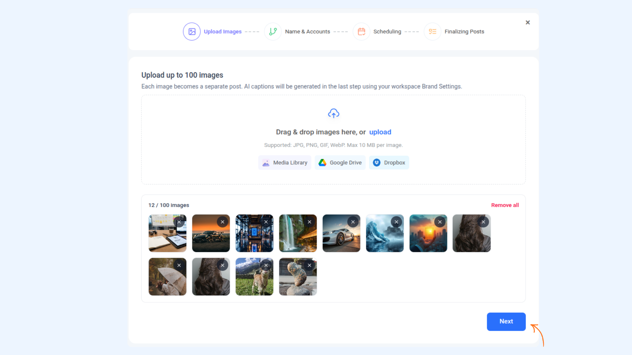Click the Finalizing Posts list icon

tap(433, 32)
